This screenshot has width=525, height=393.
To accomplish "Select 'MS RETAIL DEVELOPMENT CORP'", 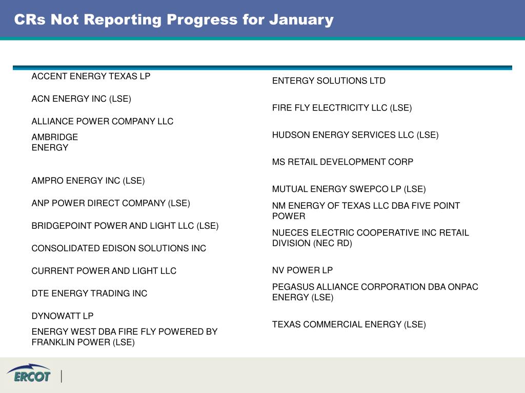I will [x=342, y=162].
